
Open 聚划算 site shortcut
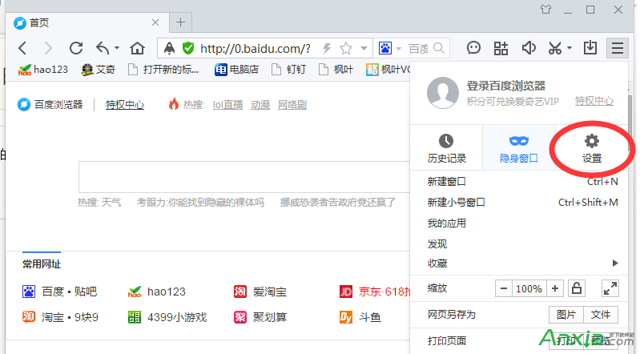260,317
